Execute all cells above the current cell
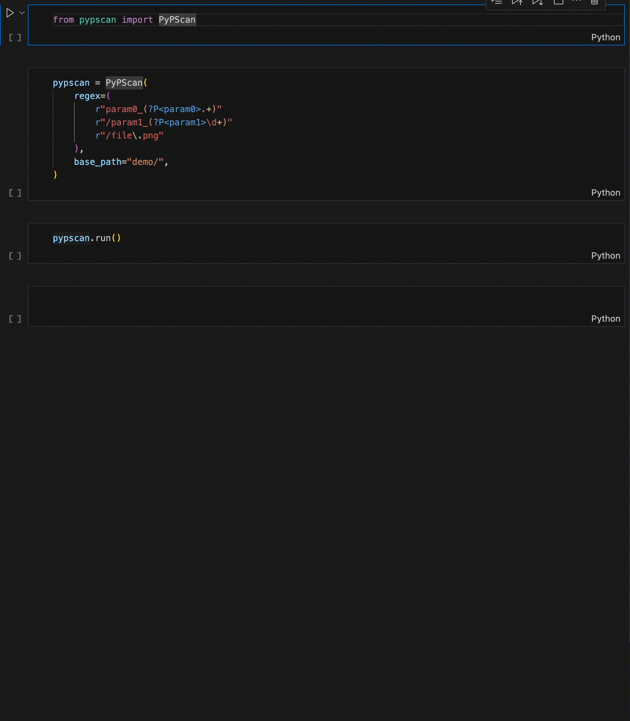 (517, 2)
